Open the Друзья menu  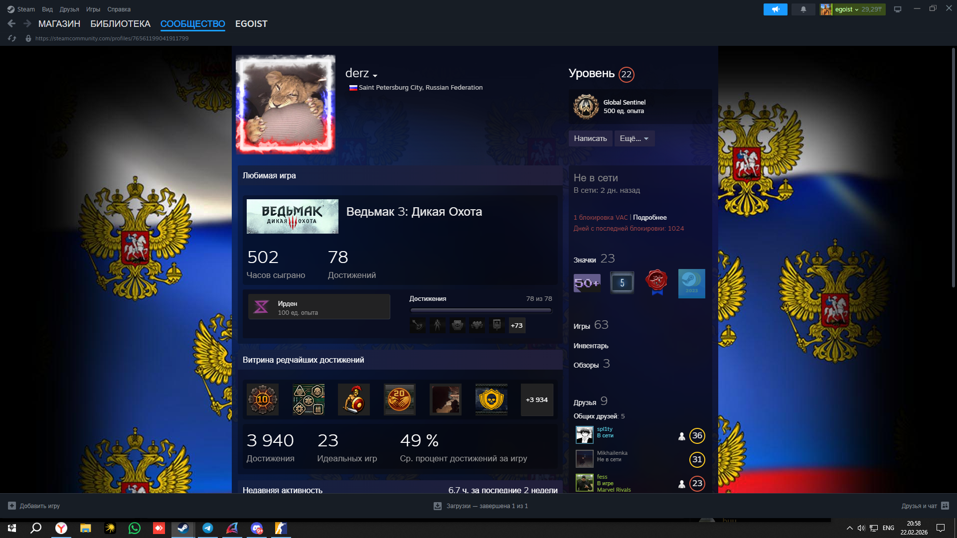coord(69,9)
